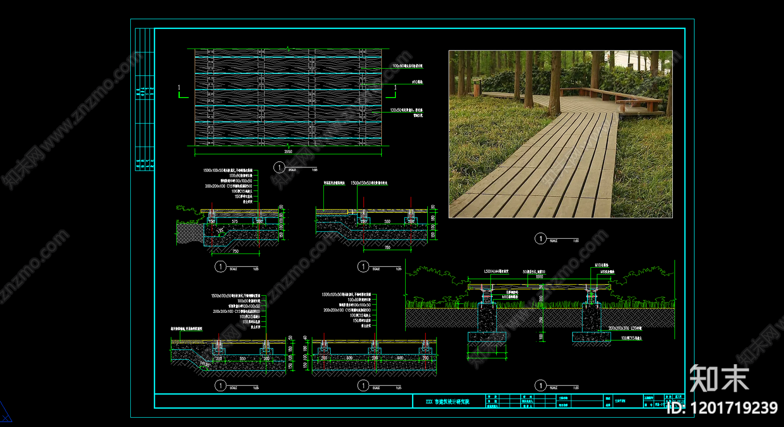The image size is (784, 427).
Task: Select the XXX 市建筑设计研究院 title block text
Action: pos(447,402)
